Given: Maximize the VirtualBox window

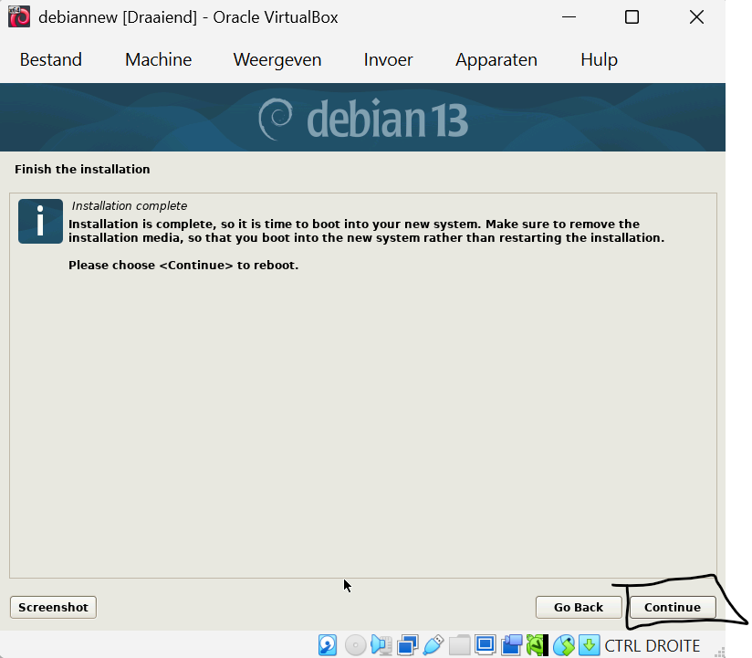Looking at the screenshot, I should 632,17.
